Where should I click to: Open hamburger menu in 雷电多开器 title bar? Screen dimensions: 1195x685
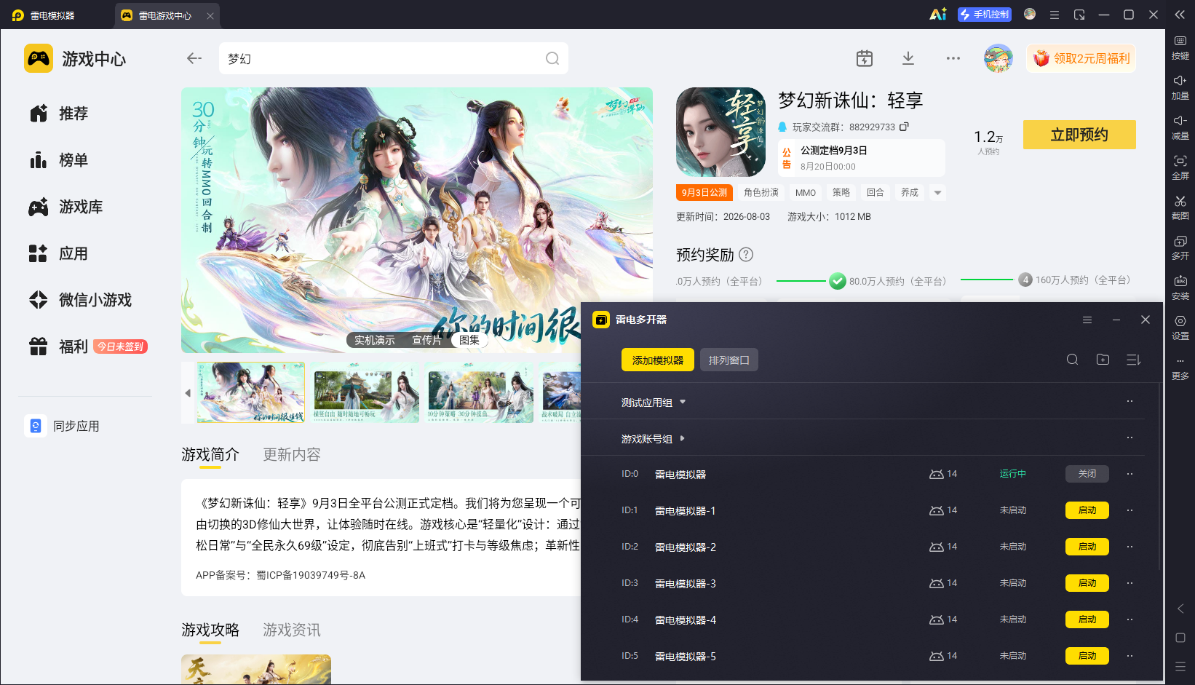point(1087,320)
